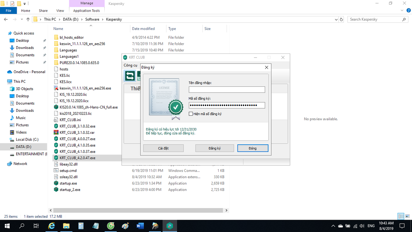Click inside the Tên đăng nhập field
Image resolution: width=412 pixels, height=232 pixels.
click(x=227, y=89)
